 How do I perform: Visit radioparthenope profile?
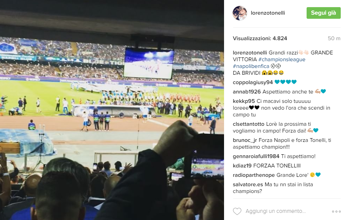click(254, 175)
